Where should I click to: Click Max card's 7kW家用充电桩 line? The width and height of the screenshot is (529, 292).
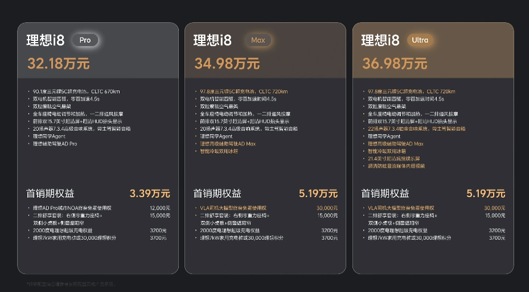click(242, 238)
